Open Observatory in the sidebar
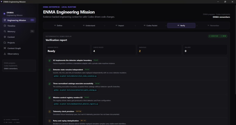 (x=19, y=54)
